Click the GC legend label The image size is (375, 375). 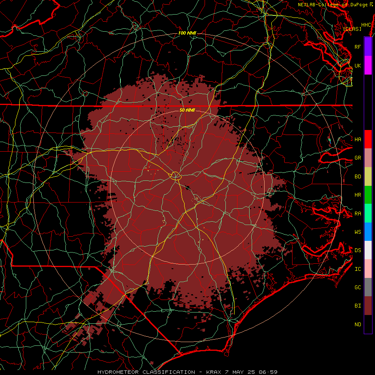[x=357, y=287]
